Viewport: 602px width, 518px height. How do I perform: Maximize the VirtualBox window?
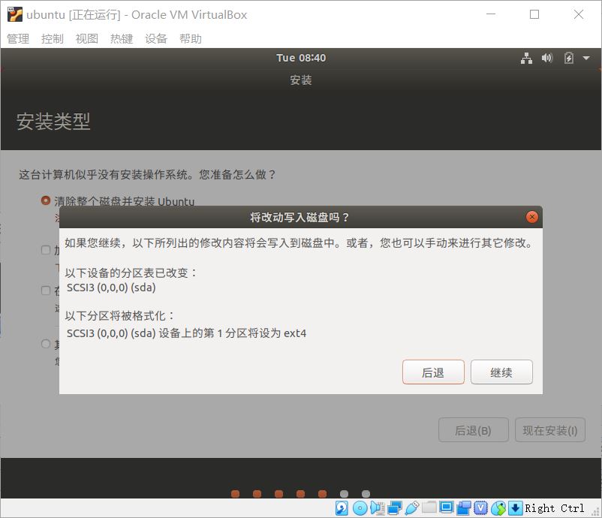(x=534, y=14)
